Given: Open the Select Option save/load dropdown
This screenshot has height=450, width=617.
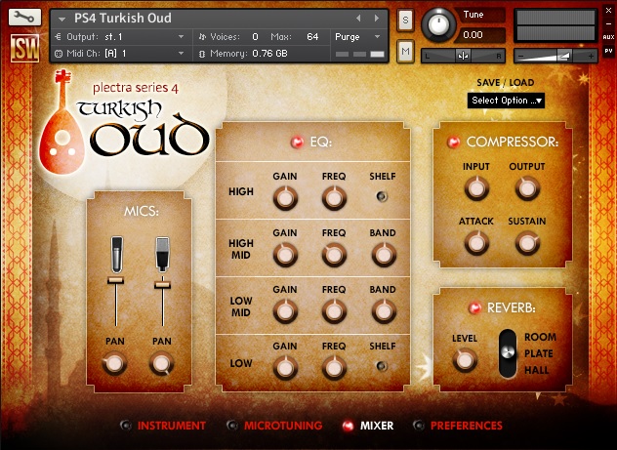Looking at the screenshot, I should click(506, 101).
